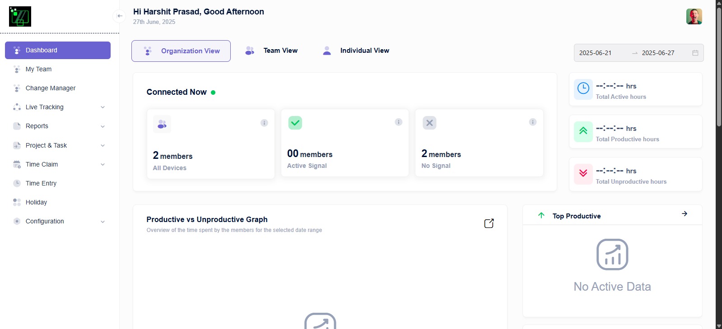The height and width of the screenshot is (329, 722).
Task: Edit start date 2025-06-21 field
Action: [x=596, y=53]
